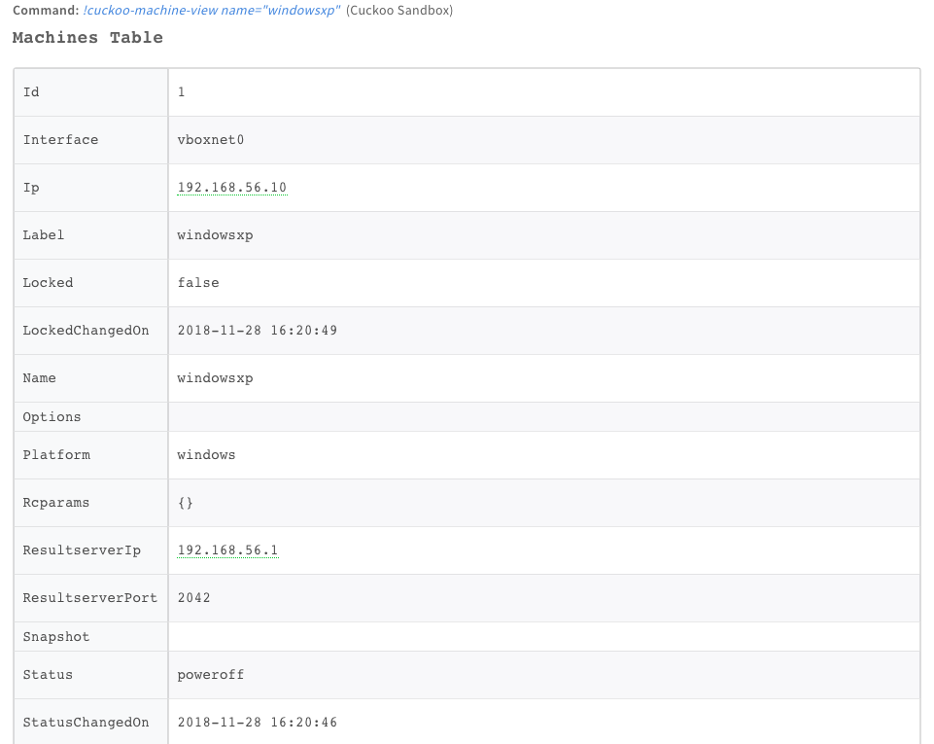Viewport: 934px width, 744px height.
Task: Click the empty Snapshot value cell
Action: (543, 637)
